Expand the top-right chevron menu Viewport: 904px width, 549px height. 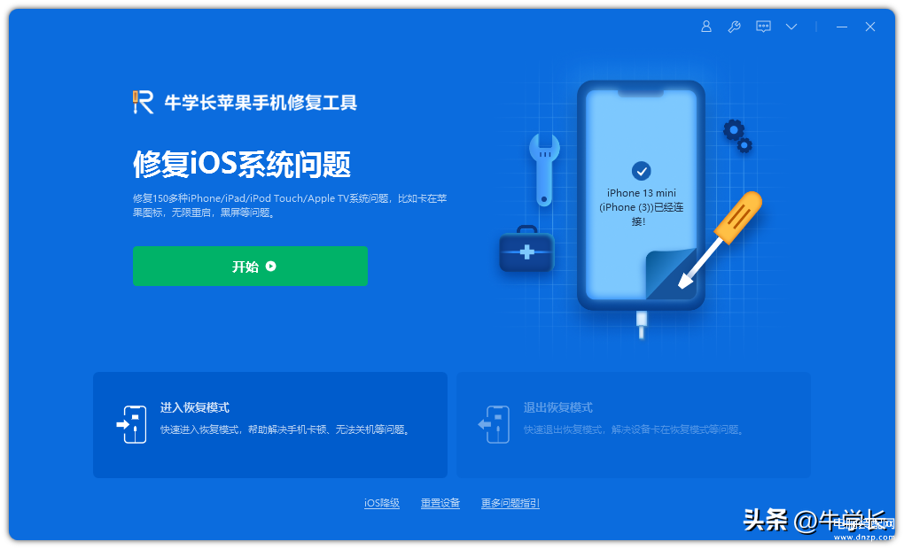pos(791,27)
